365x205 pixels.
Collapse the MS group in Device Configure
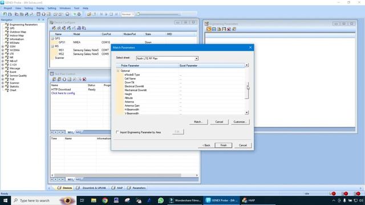click(52, 46)
